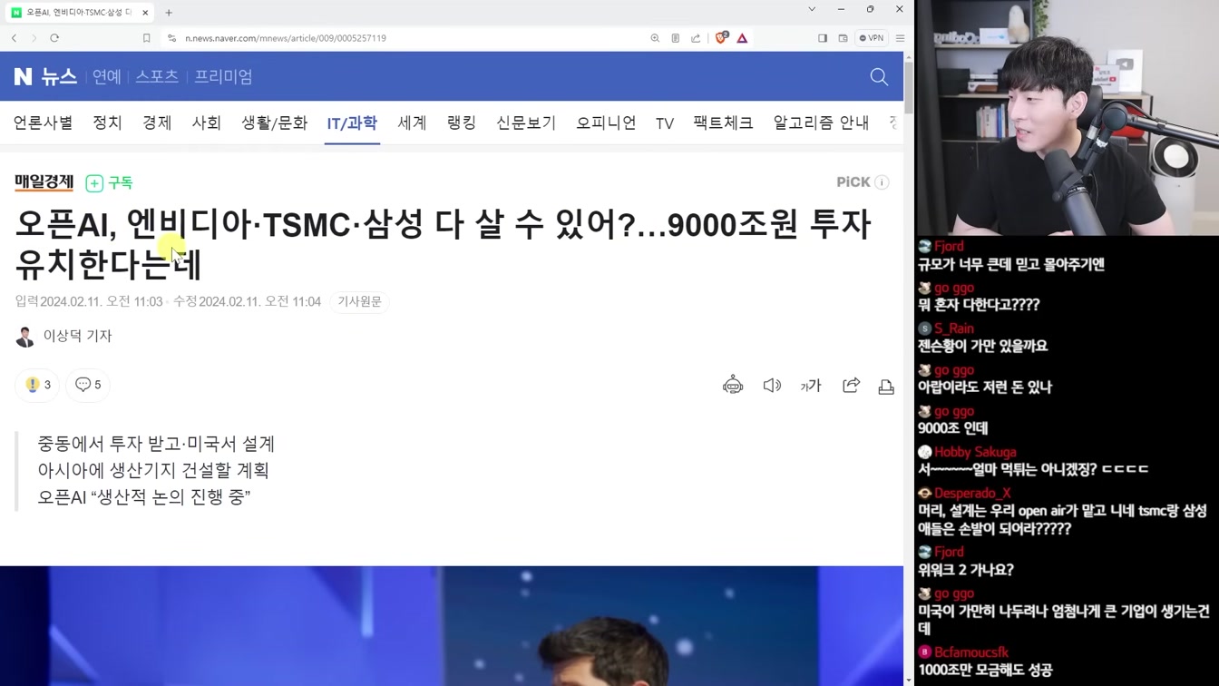Open the AI summary robot icon

(x=733, y=386)
